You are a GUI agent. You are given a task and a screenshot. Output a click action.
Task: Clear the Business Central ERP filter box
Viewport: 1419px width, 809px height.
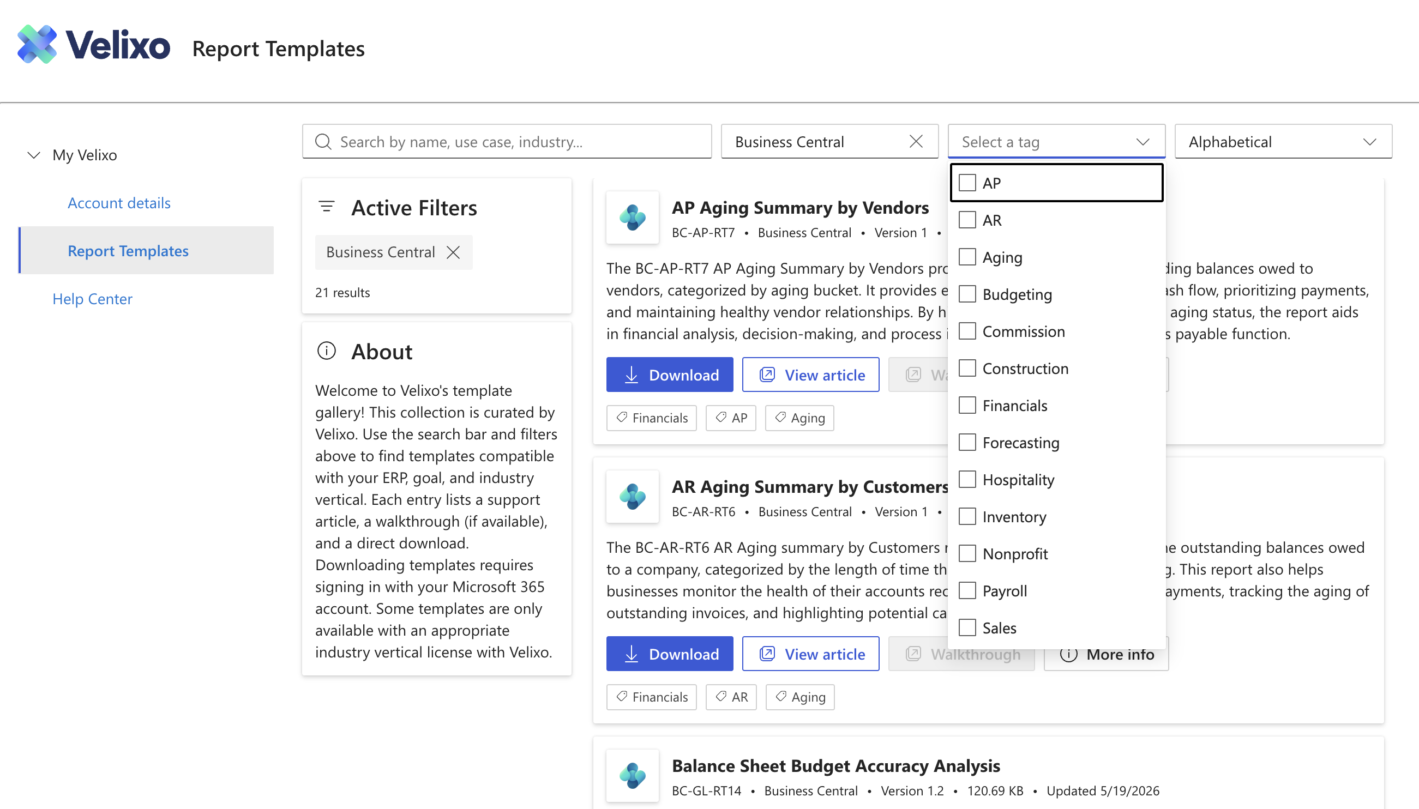tap(916, 142)
